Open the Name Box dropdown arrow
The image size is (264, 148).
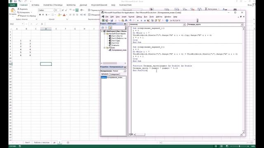point(23,24)
